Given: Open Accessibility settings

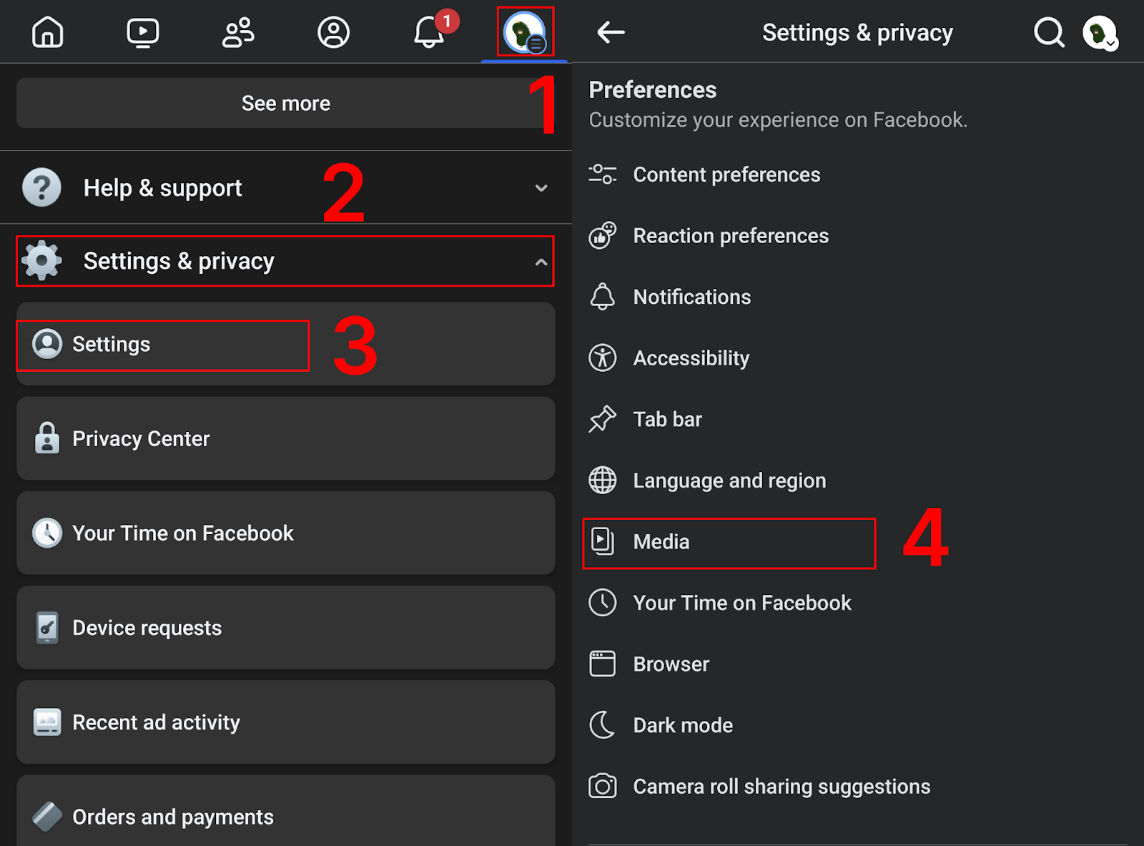Looking at the screenshot, I should [x=858, y=358].
